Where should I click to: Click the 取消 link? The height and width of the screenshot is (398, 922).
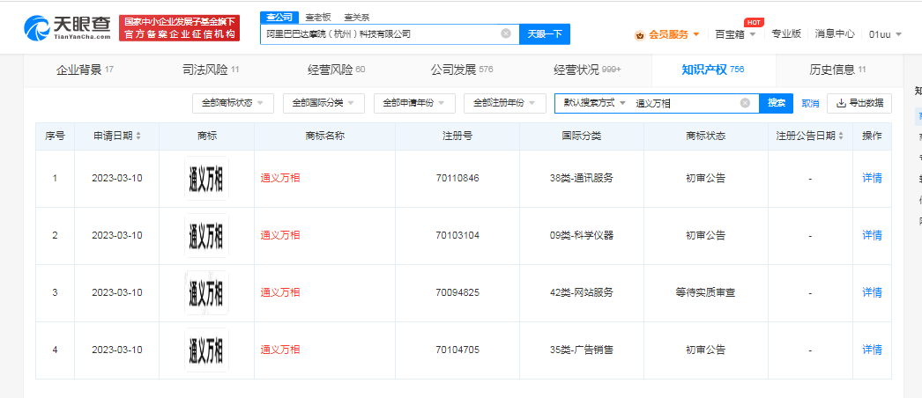(810, 103)
